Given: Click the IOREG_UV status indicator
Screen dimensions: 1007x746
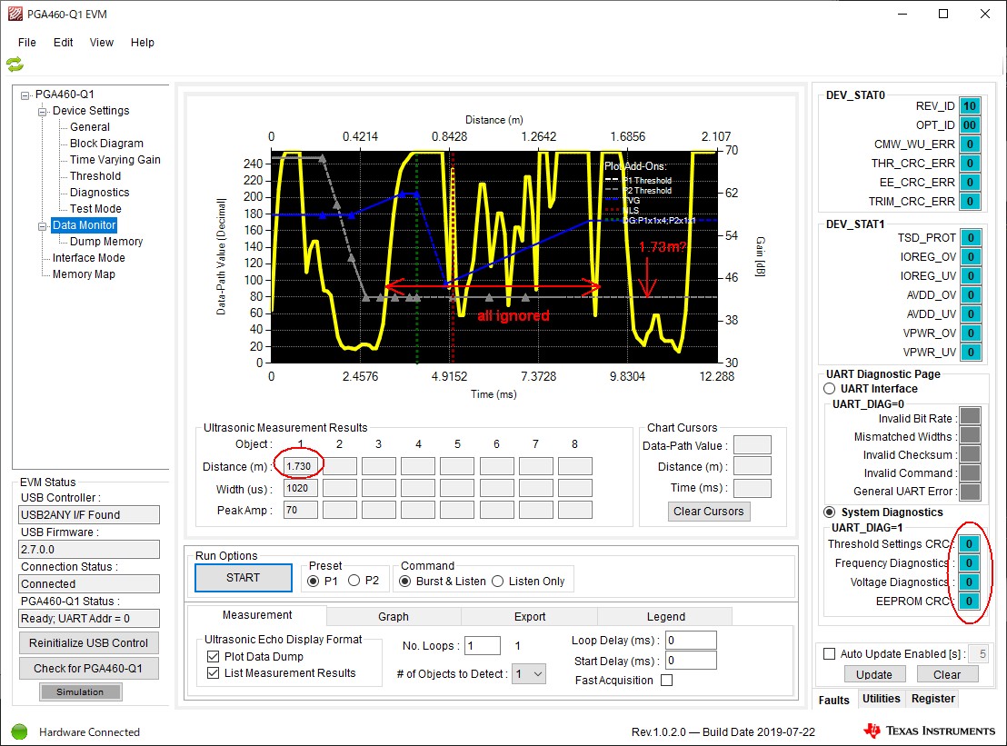Looking at the screenshot, I should click(x=971, y=276).
